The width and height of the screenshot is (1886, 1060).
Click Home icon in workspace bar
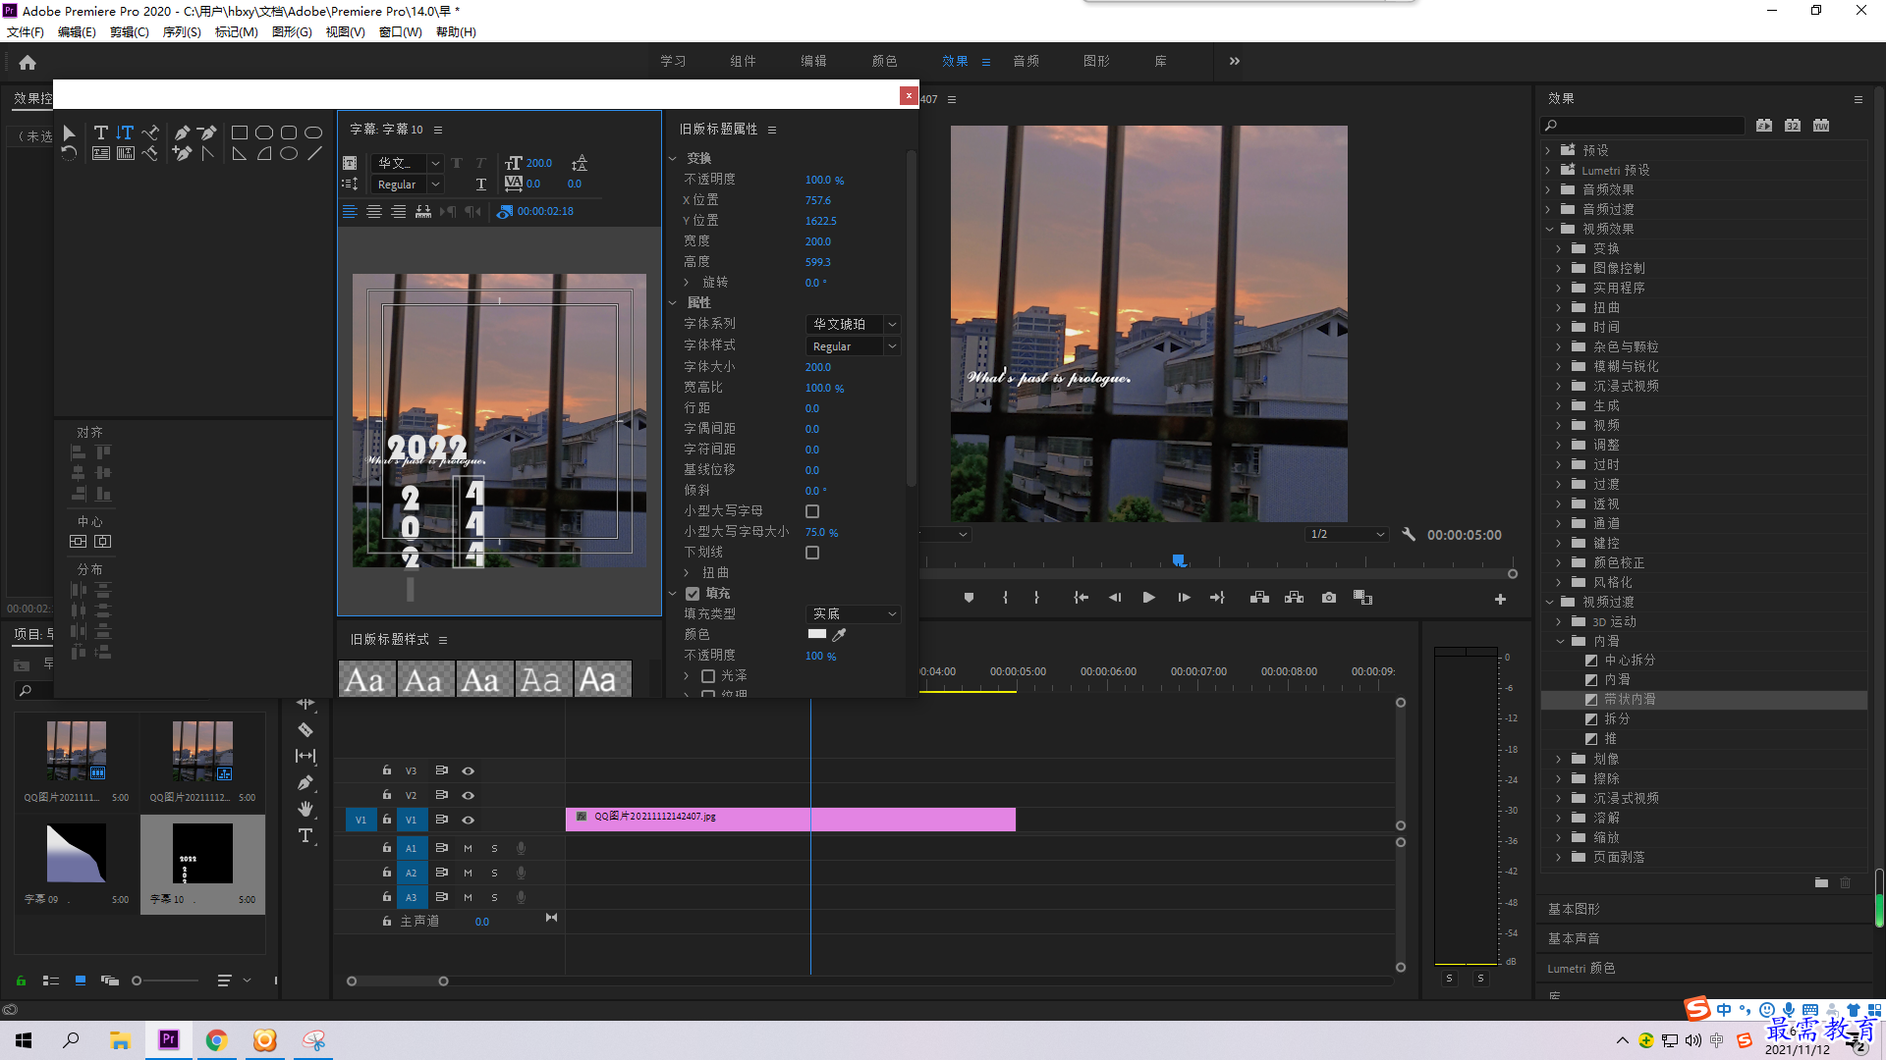point(28,62)
